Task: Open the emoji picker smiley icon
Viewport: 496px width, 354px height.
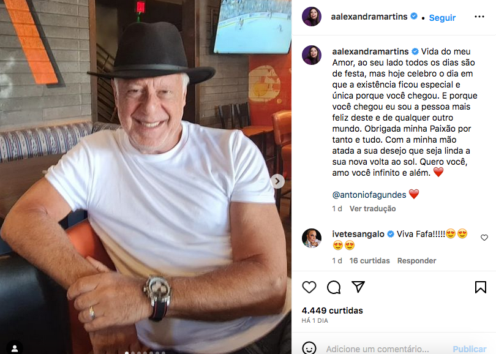Action: (x=309, y=348)
